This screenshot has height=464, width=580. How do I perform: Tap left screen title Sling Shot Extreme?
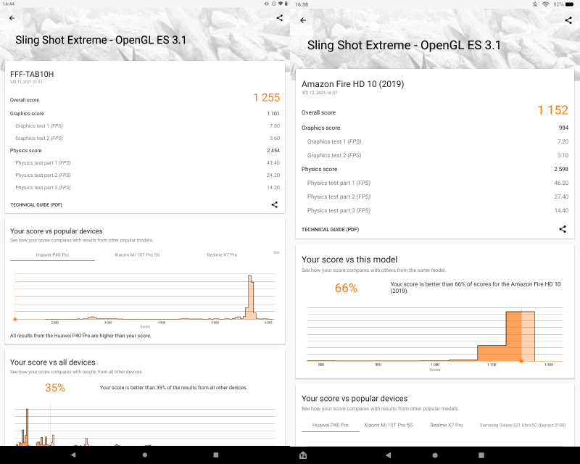[x=101, y=40]
